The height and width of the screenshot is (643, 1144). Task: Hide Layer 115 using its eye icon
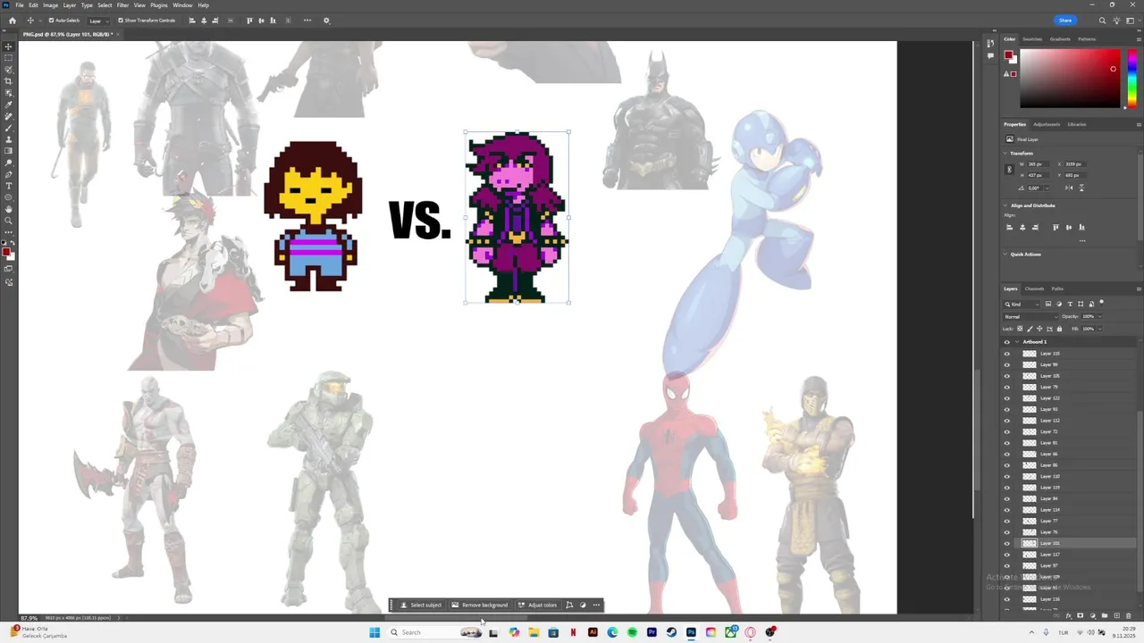pyautogui.click(x=1006, y=354)
